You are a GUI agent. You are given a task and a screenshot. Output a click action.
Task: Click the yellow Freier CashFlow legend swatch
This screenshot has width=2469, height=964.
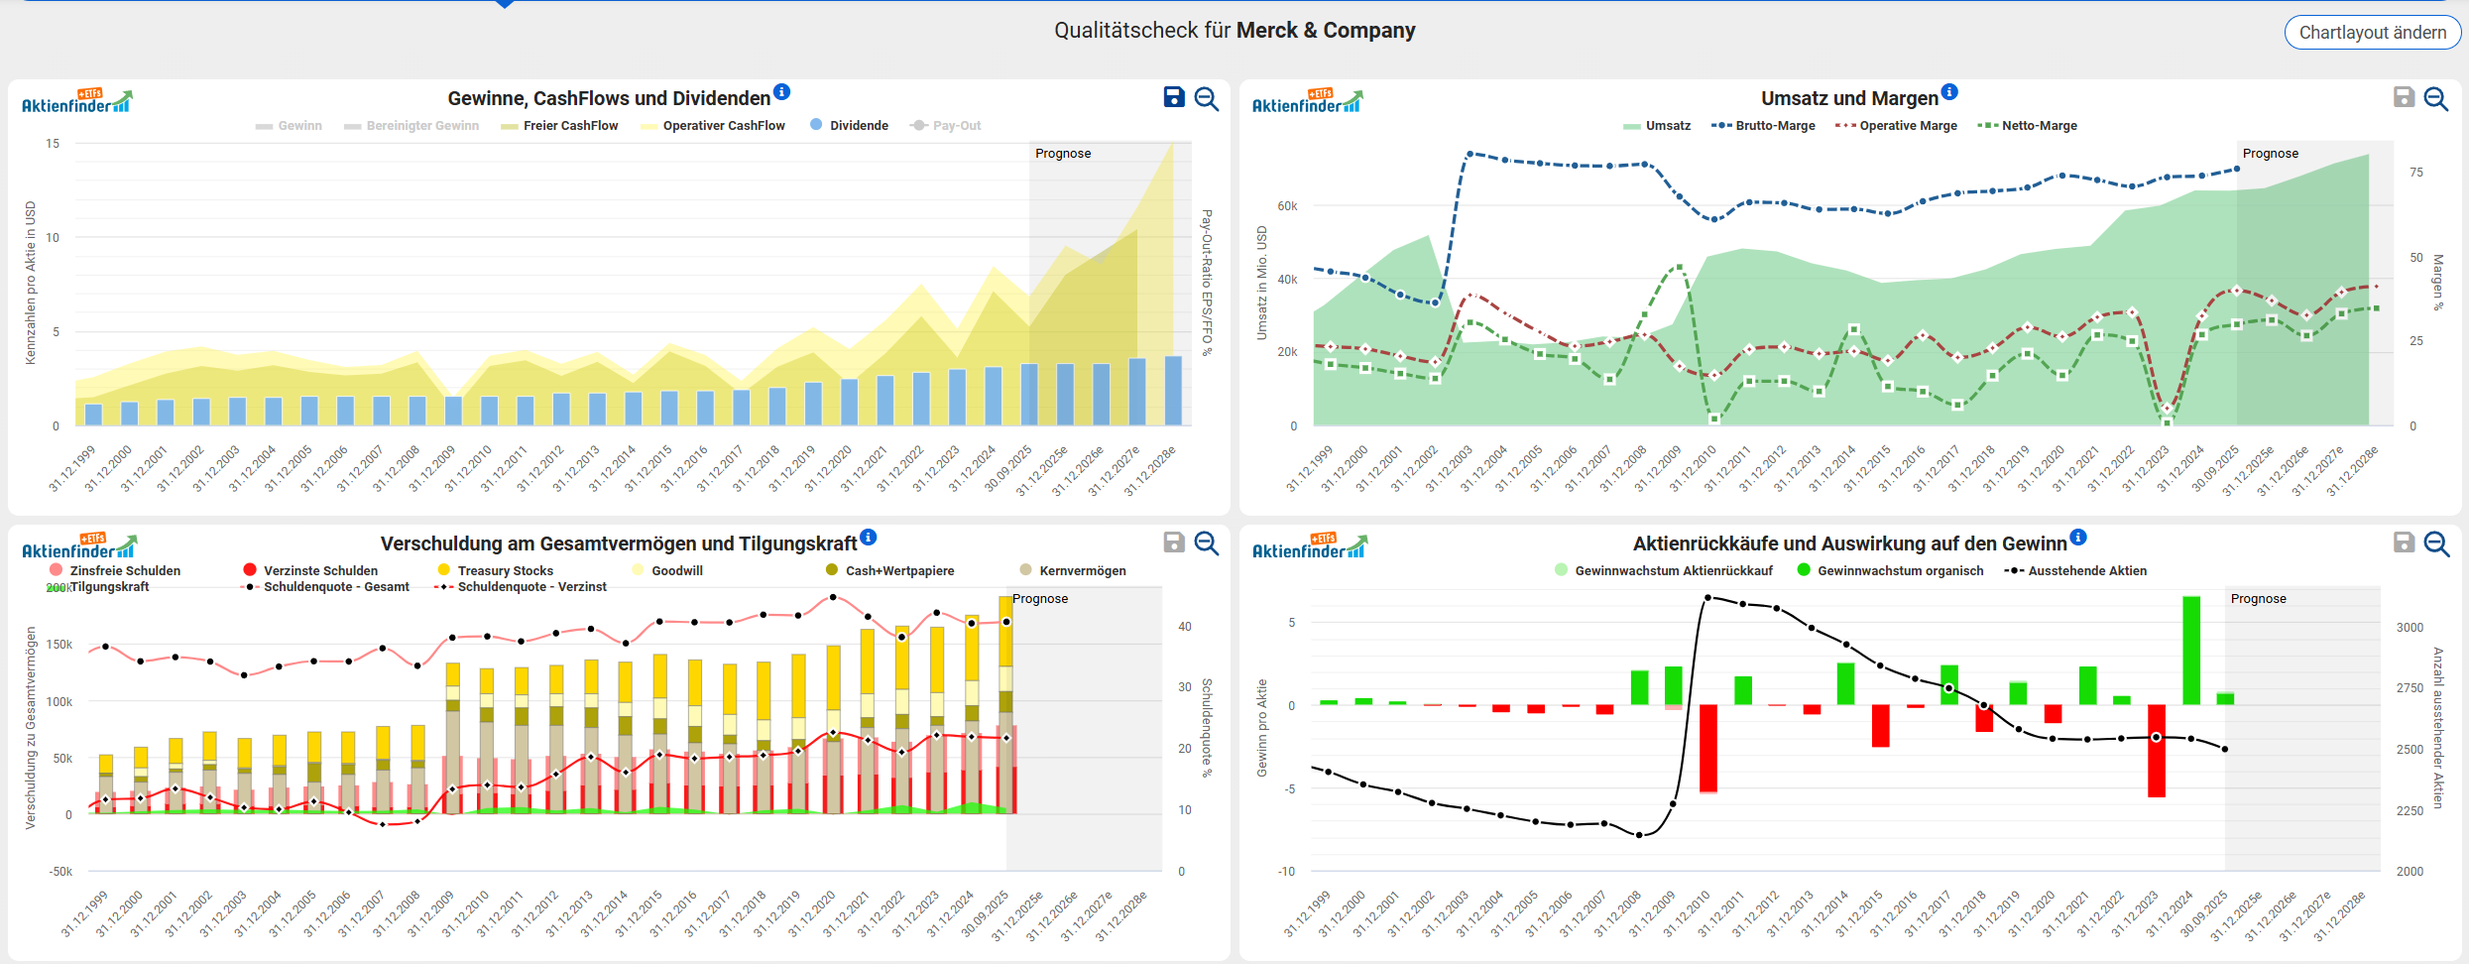(510, 126)
